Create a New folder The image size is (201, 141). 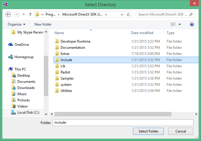(43, 24)
